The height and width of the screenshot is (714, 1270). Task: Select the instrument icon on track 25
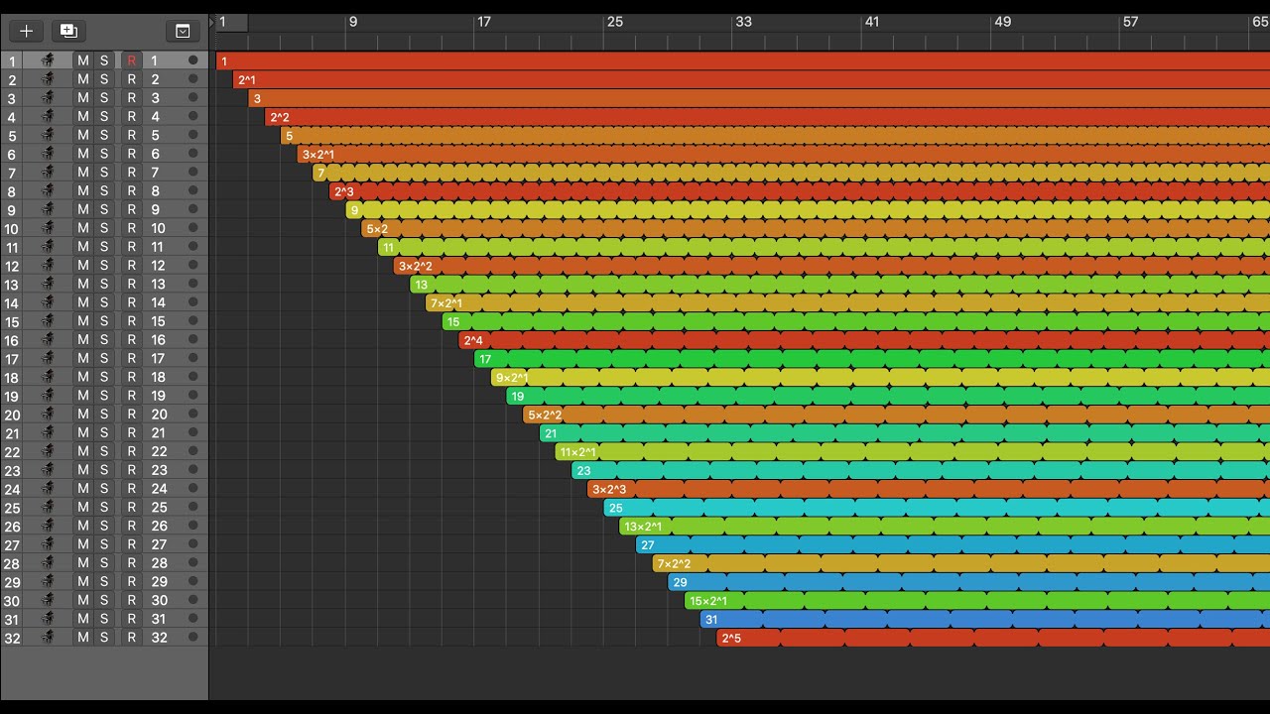coord(48,507)
